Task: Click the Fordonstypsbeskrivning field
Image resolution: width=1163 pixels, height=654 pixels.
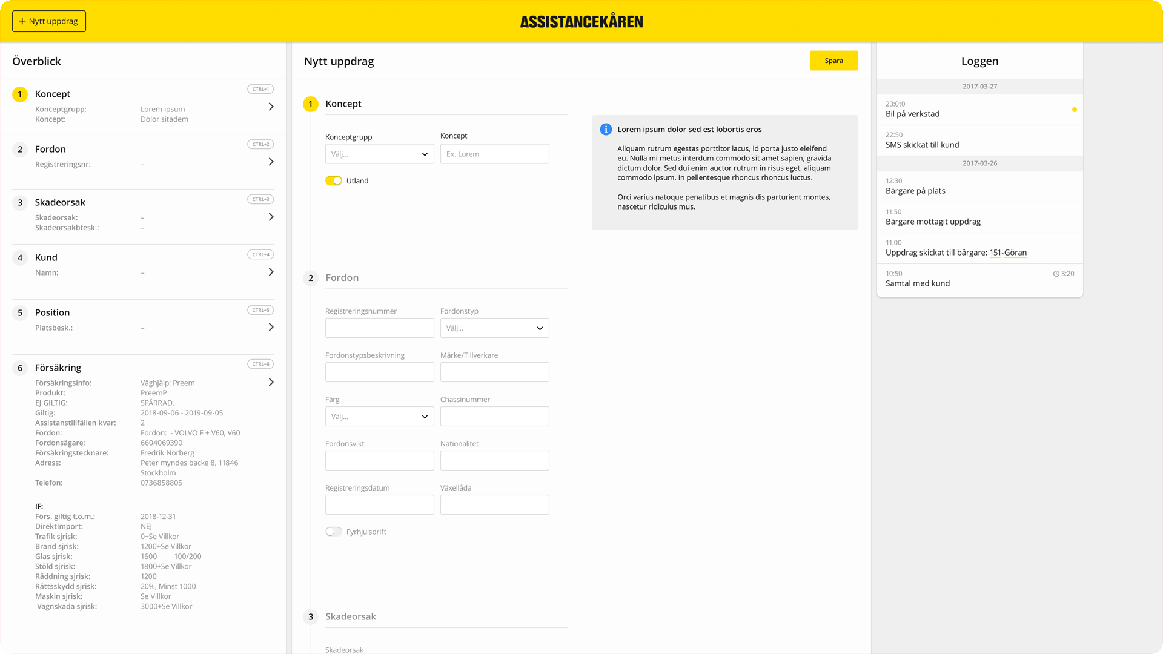Action: tap(379, 372)
